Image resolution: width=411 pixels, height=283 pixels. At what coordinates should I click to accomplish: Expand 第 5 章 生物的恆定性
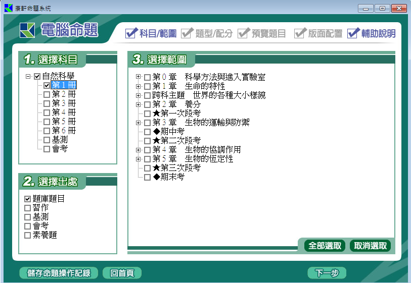tap(138, 159)
